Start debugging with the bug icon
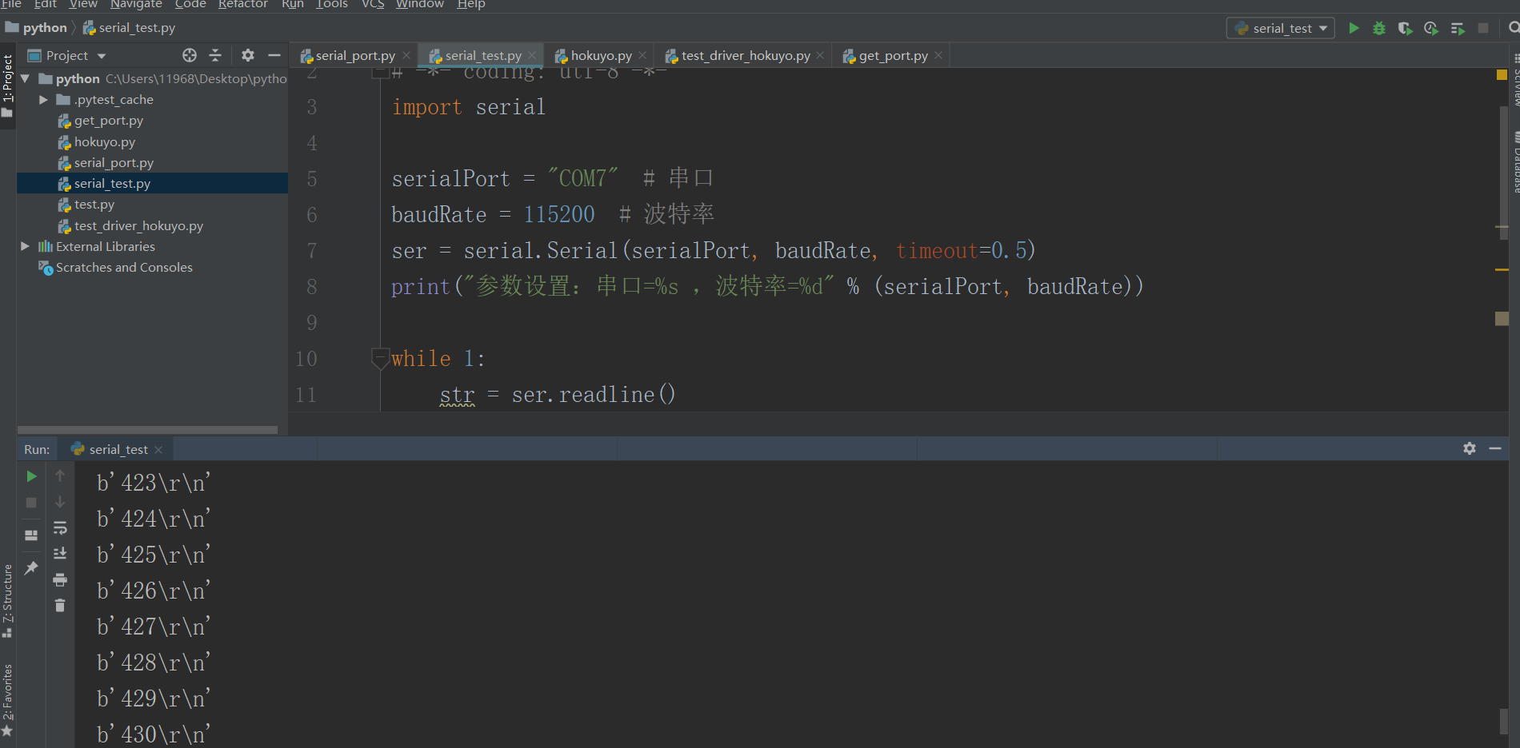Image resolution: width=1520 pixels, height=748 pixels. coord(1379,28)
